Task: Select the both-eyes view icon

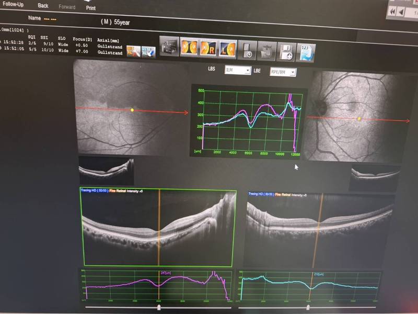Action: 190,47
